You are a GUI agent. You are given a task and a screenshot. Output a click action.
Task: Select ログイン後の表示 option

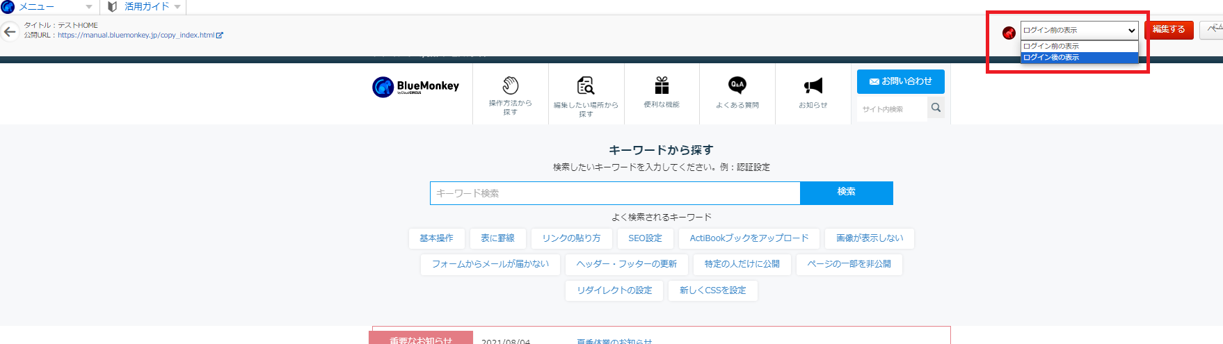pos(1079,58)
